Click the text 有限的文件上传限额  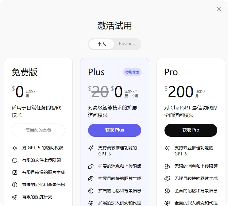(41, 160)
